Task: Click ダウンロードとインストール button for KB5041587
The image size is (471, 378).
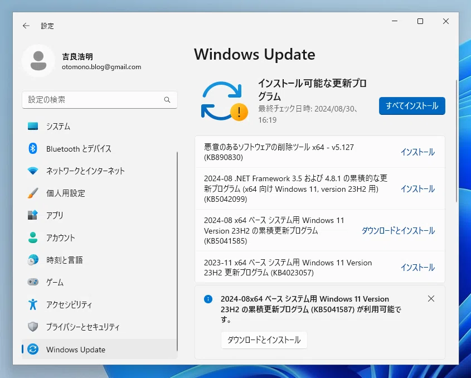Action: [264, 340]
